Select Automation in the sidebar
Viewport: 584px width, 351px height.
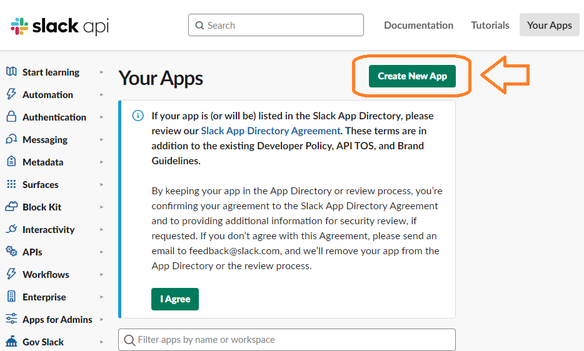pos(48,94)
